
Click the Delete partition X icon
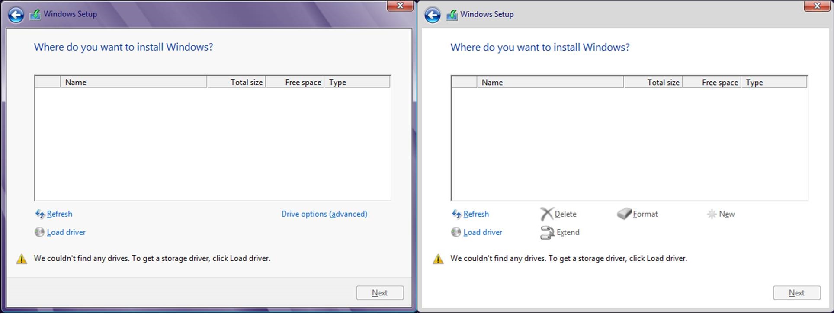coord(547,214)
